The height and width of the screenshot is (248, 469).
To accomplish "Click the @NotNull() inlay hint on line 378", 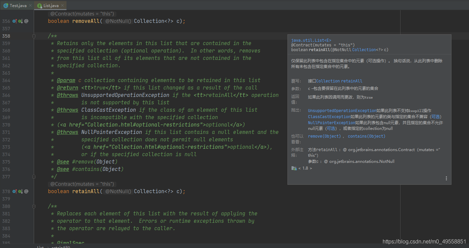I will pyautogui.click(x=118, y=191).
